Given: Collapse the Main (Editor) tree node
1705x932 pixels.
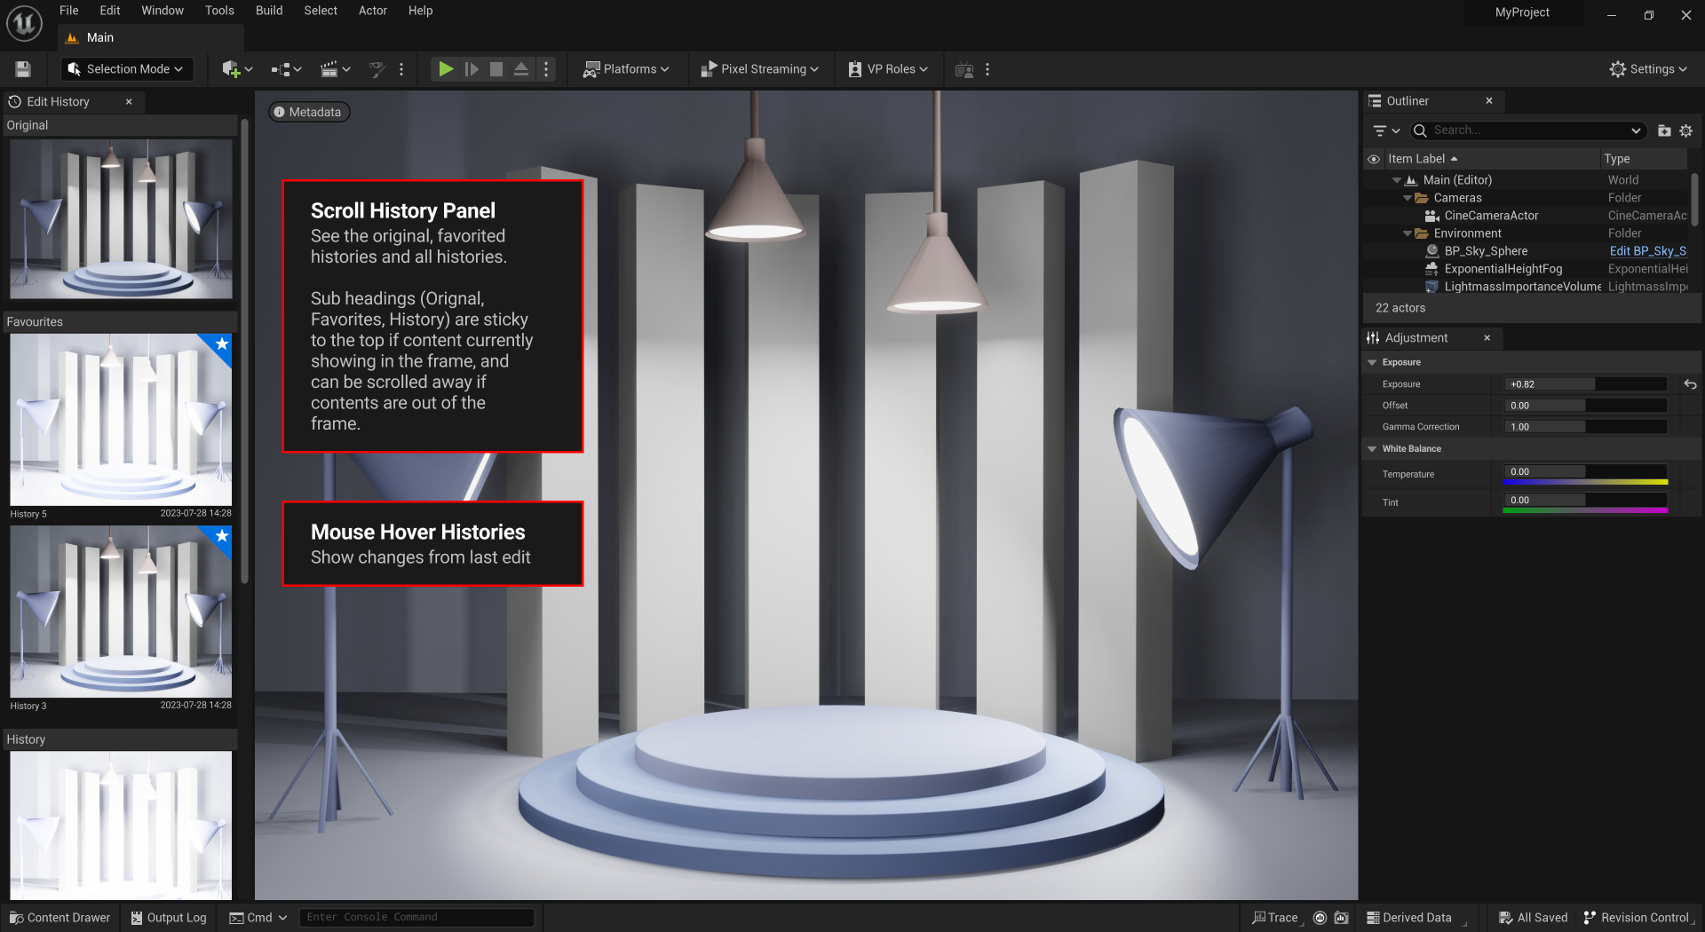Looking at the screenshot, I should [x=1397, y=180].
